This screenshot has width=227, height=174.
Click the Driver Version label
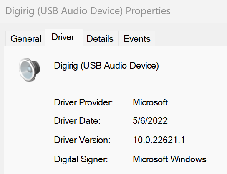(x=82, y=140)
